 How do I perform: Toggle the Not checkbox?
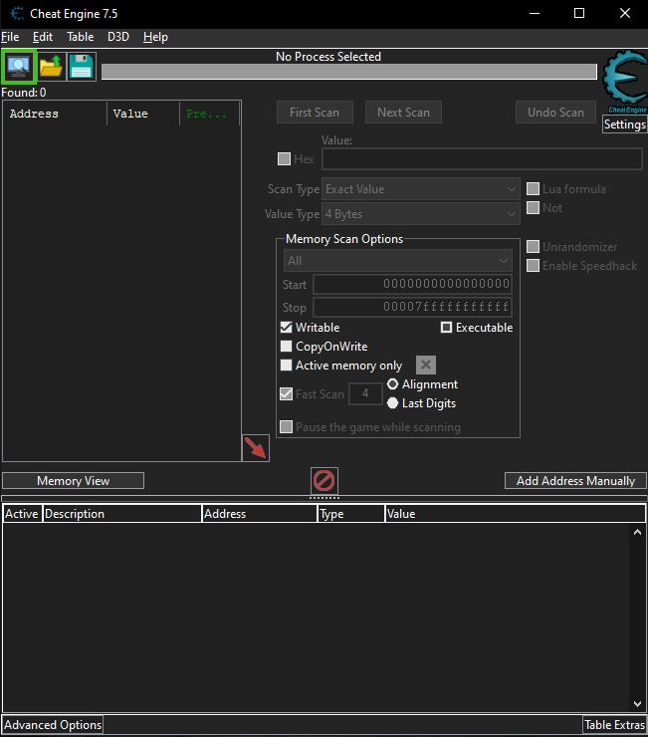pos(533,208)
